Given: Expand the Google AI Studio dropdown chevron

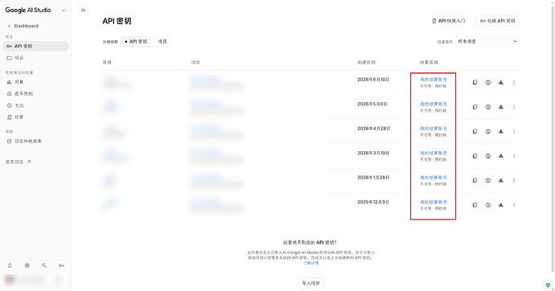Looking at the screenshot, I should coord(64,10).
